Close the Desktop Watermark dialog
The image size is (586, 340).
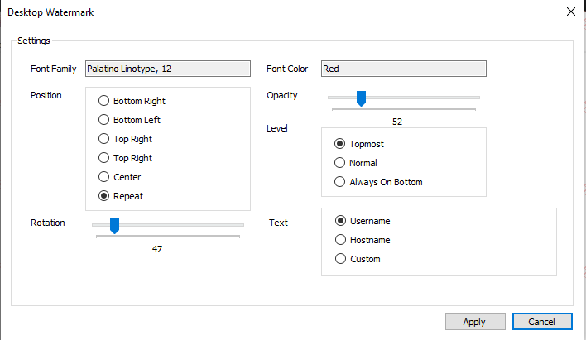click(x=570, y=12)
